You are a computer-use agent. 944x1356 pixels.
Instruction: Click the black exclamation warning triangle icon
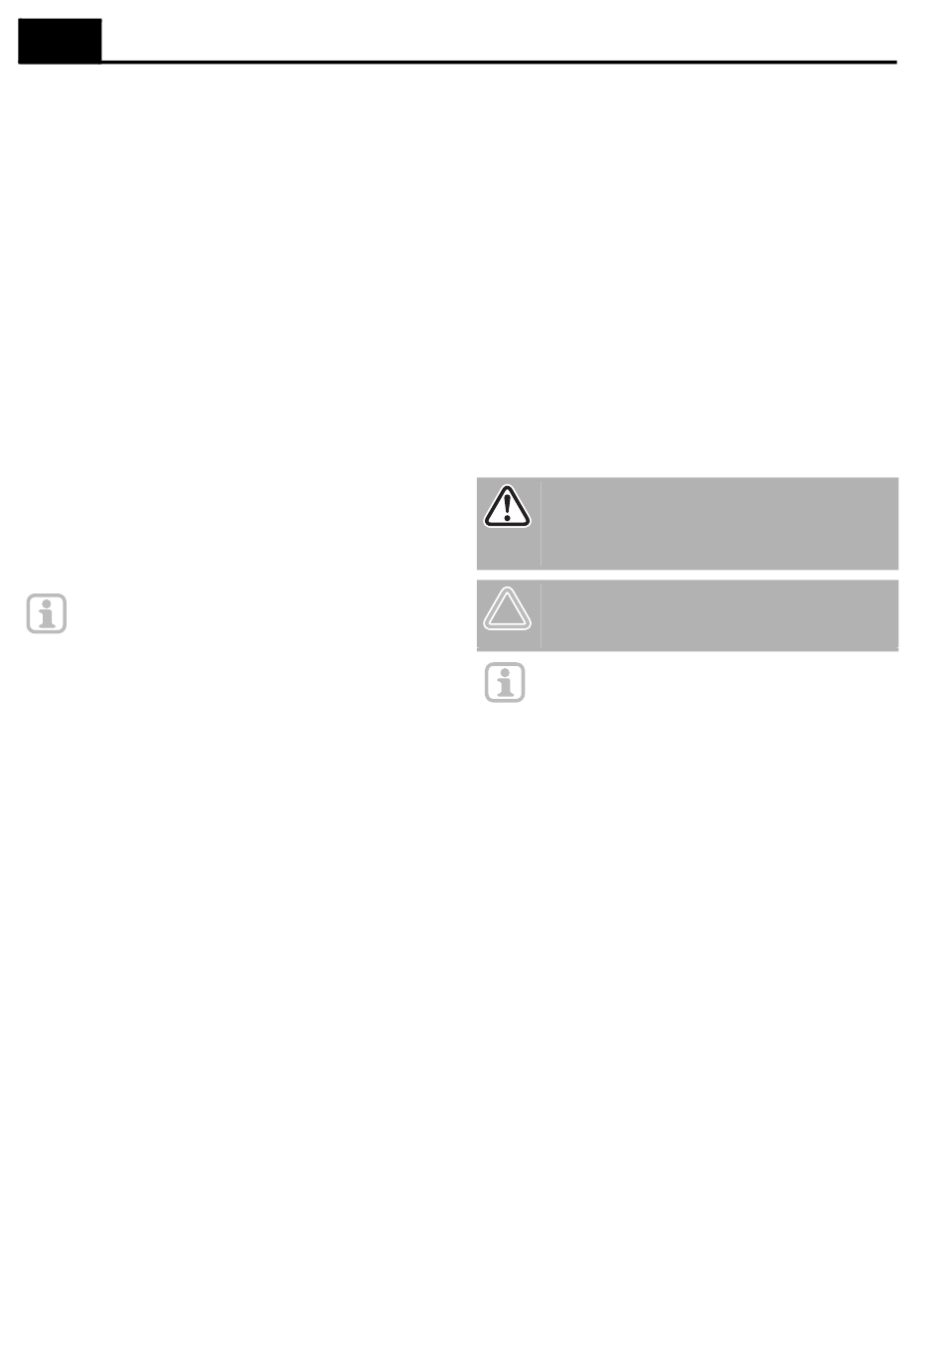coord(507,506)
